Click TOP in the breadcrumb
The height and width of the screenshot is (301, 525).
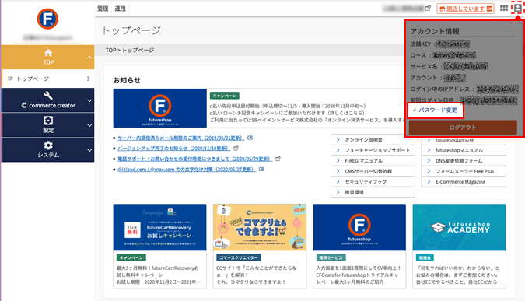(110, 51)
